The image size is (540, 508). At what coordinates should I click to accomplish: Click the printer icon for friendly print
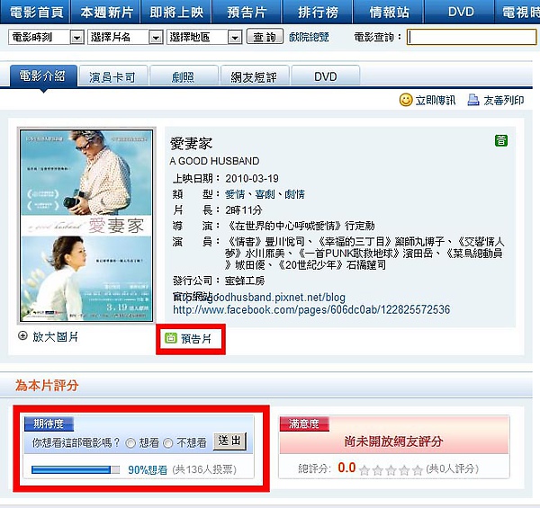[x=473, y=100]
